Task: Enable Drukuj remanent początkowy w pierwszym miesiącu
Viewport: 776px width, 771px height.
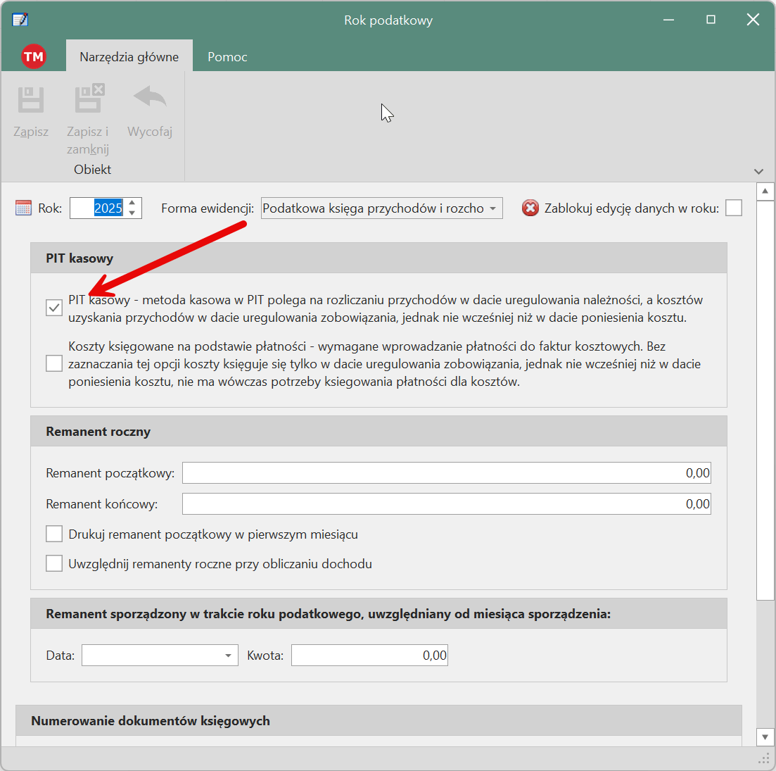Action: coord(54,534)
